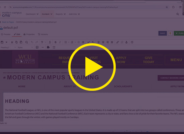The height and width of the screenshot is (134, 184).
Task: Open the Dashboard menu
Action: pyautogui.click(x=32, y=14)
